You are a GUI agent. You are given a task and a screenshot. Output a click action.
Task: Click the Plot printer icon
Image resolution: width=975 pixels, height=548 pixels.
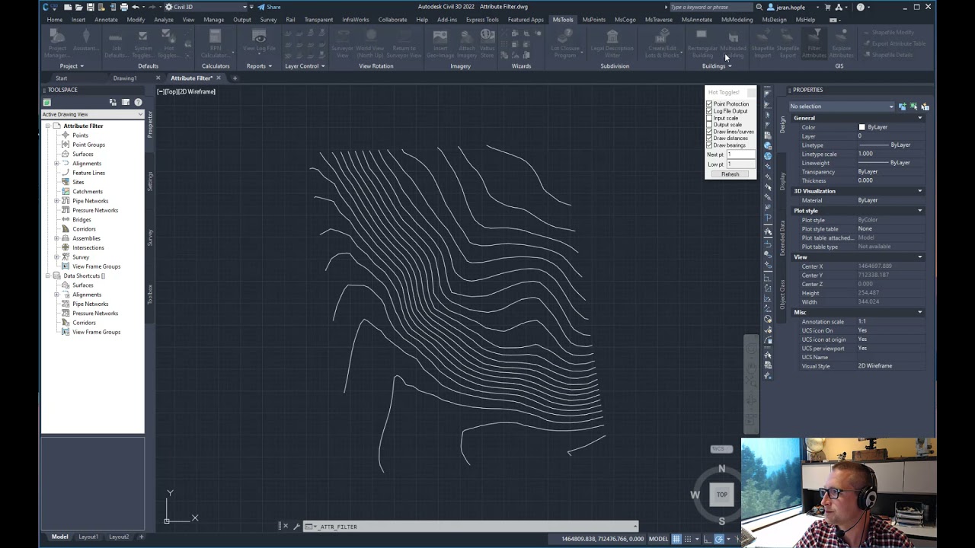[x=124, y=7]
